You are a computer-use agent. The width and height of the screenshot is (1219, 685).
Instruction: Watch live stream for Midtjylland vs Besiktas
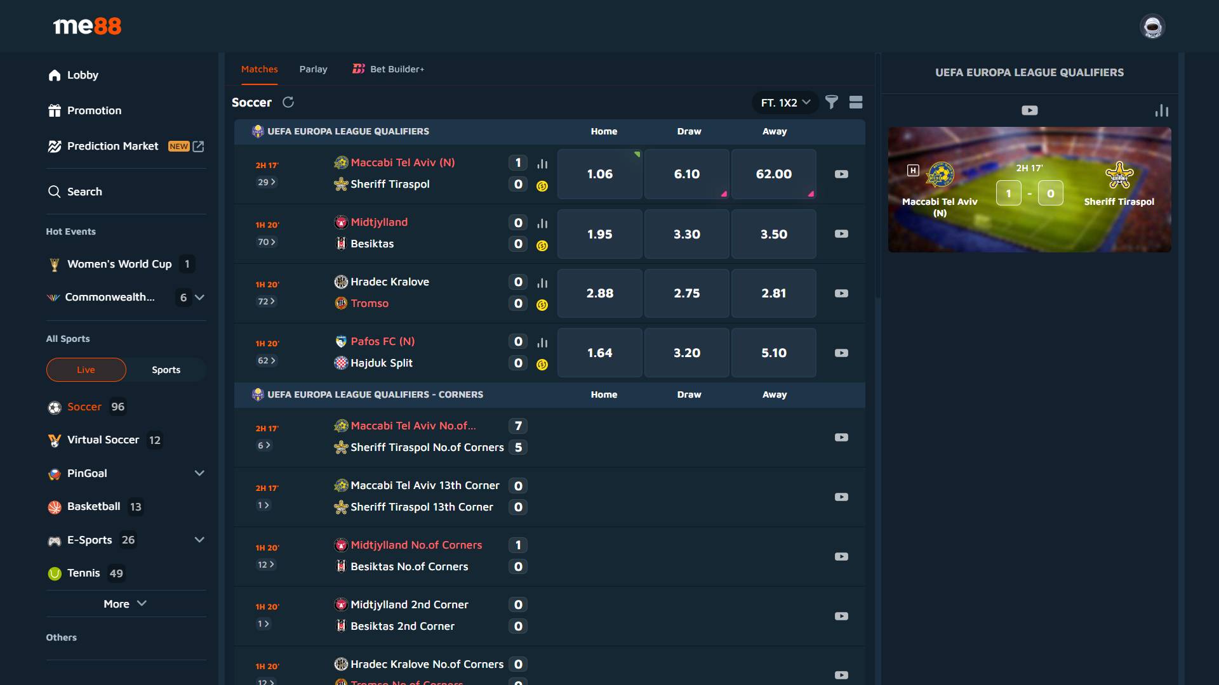click(841, 233)
